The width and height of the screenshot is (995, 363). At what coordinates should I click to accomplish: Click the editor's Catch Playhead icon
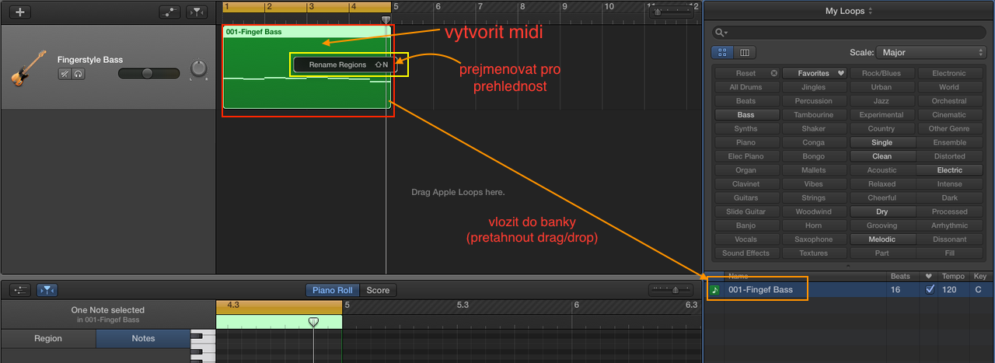47,290
